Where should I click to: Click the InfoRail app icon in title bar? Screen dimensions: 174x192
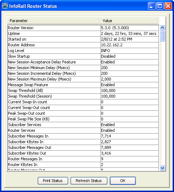tap(5, 6)
